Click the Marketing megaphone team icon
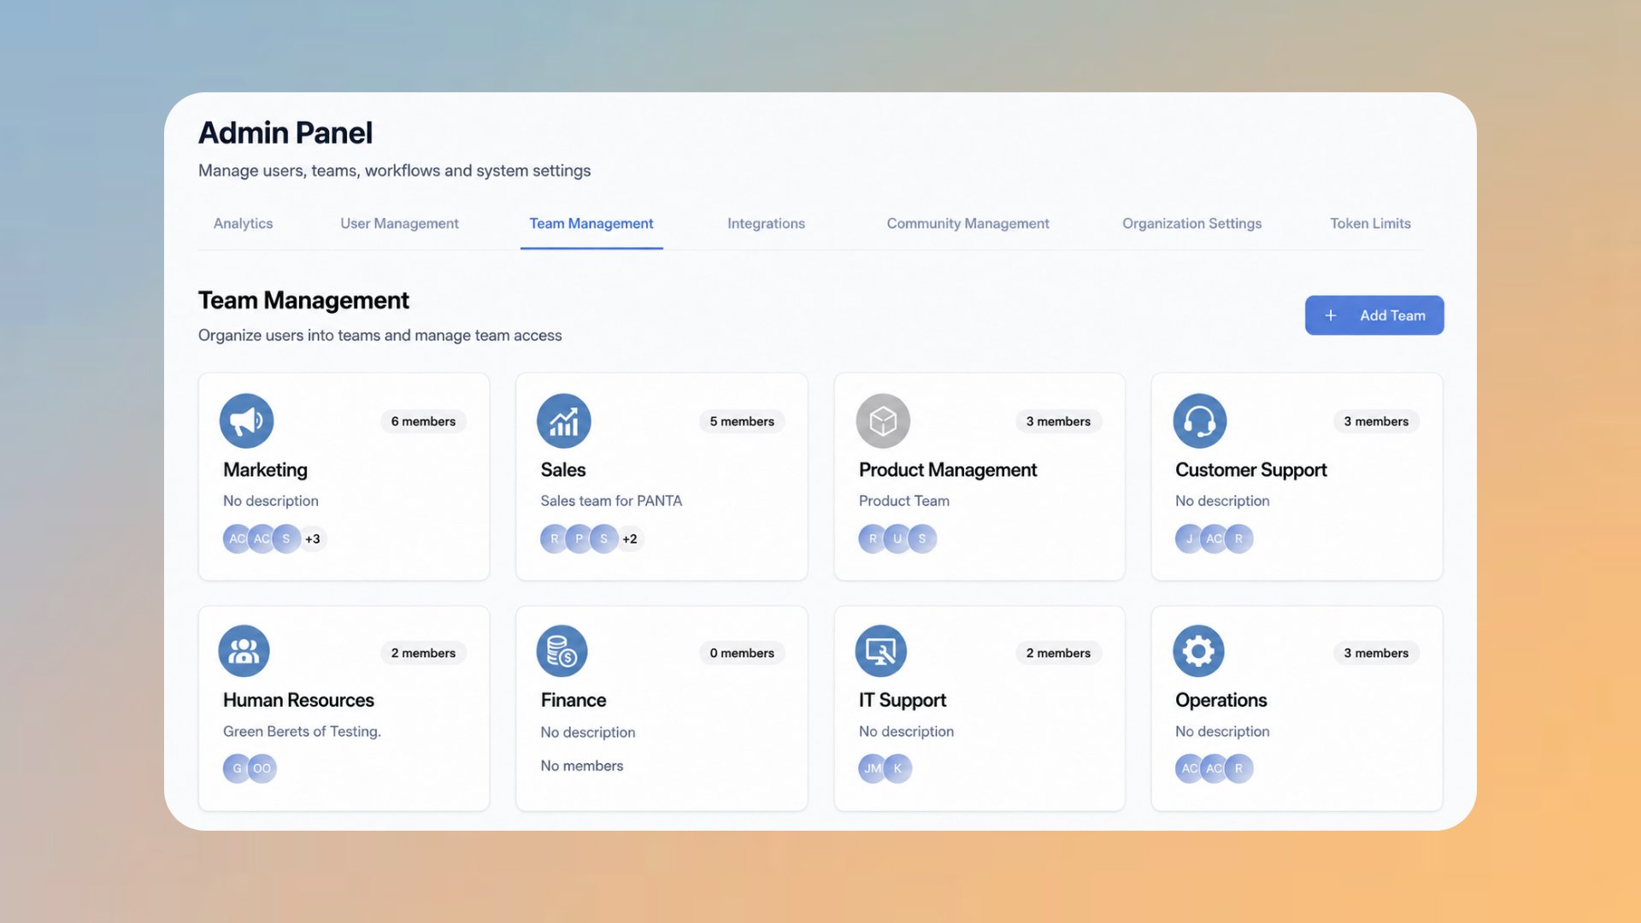This screenshot has height=923, width=1641. tap(246, 420)
